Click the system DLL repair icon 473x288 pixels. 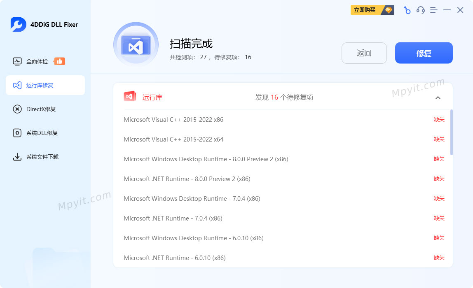pyautogui.click(x=17, y=133)
